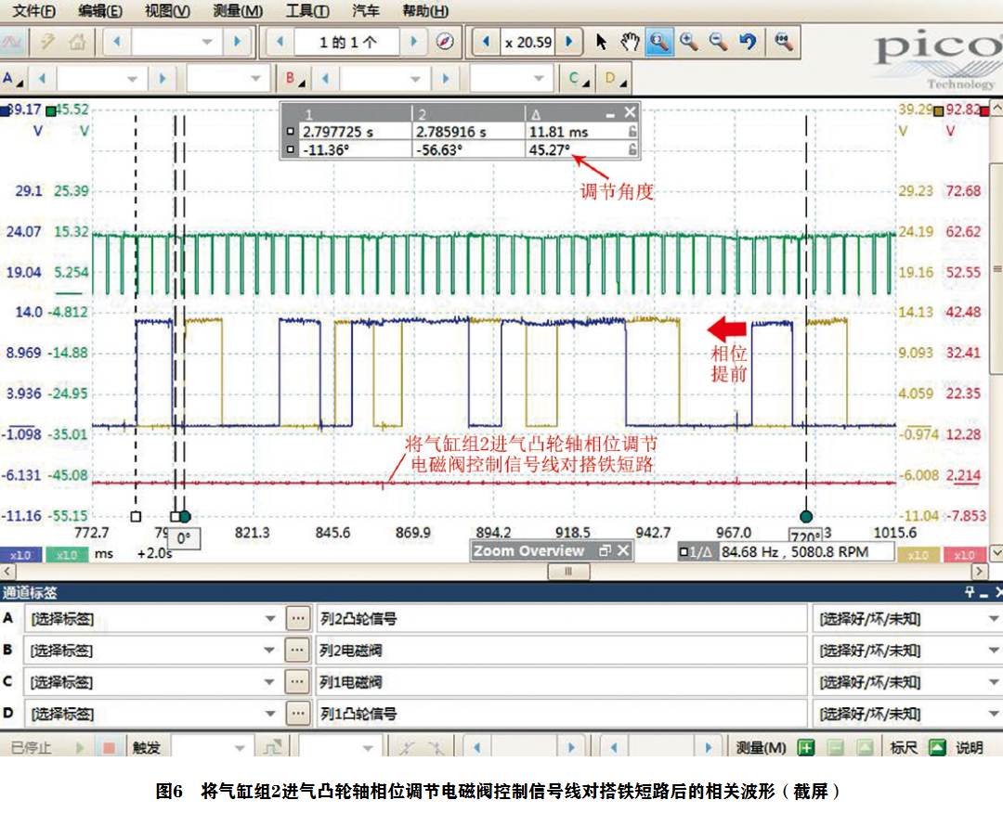This screenshot has height=813, width=1003.
Task: Click the auto setup lightning icon
Action: tap(46, 42)
